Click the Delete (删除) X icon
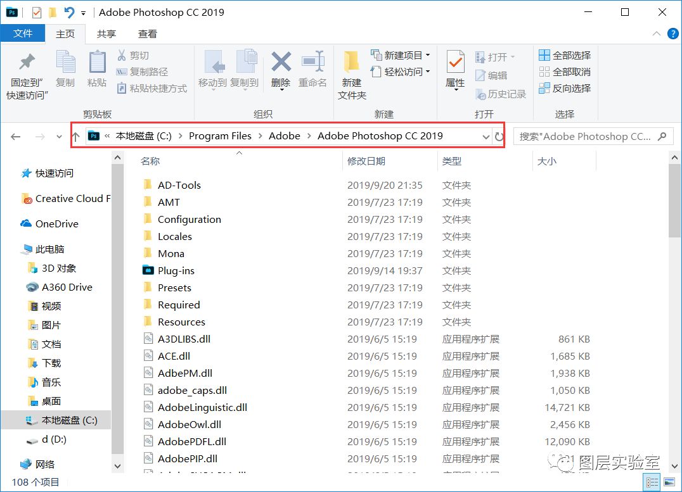Viewport: 682px width, 492px height. tap(281, 61)
